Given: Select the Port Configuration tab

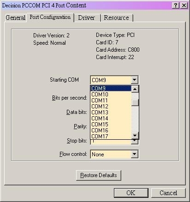Looking at the screenshot, I should pyautogui.click(x=50, y=17).
